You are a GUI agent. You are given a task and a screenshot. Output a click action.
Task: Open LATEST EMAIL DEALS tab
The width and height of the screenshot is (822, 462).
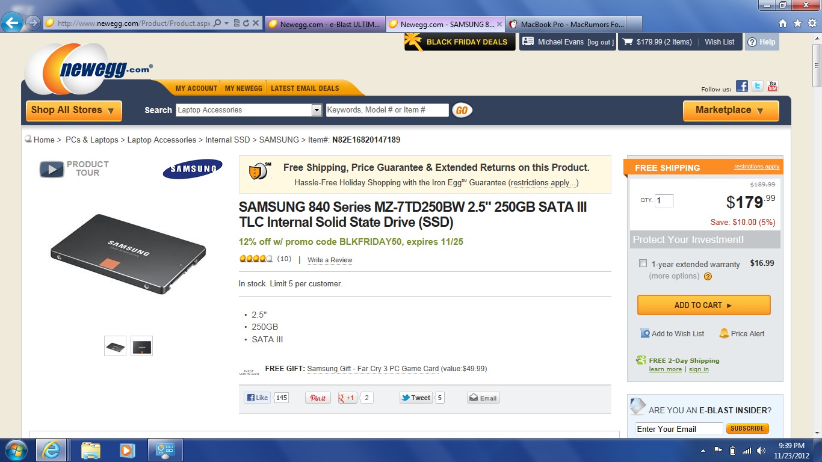(305, 88)
